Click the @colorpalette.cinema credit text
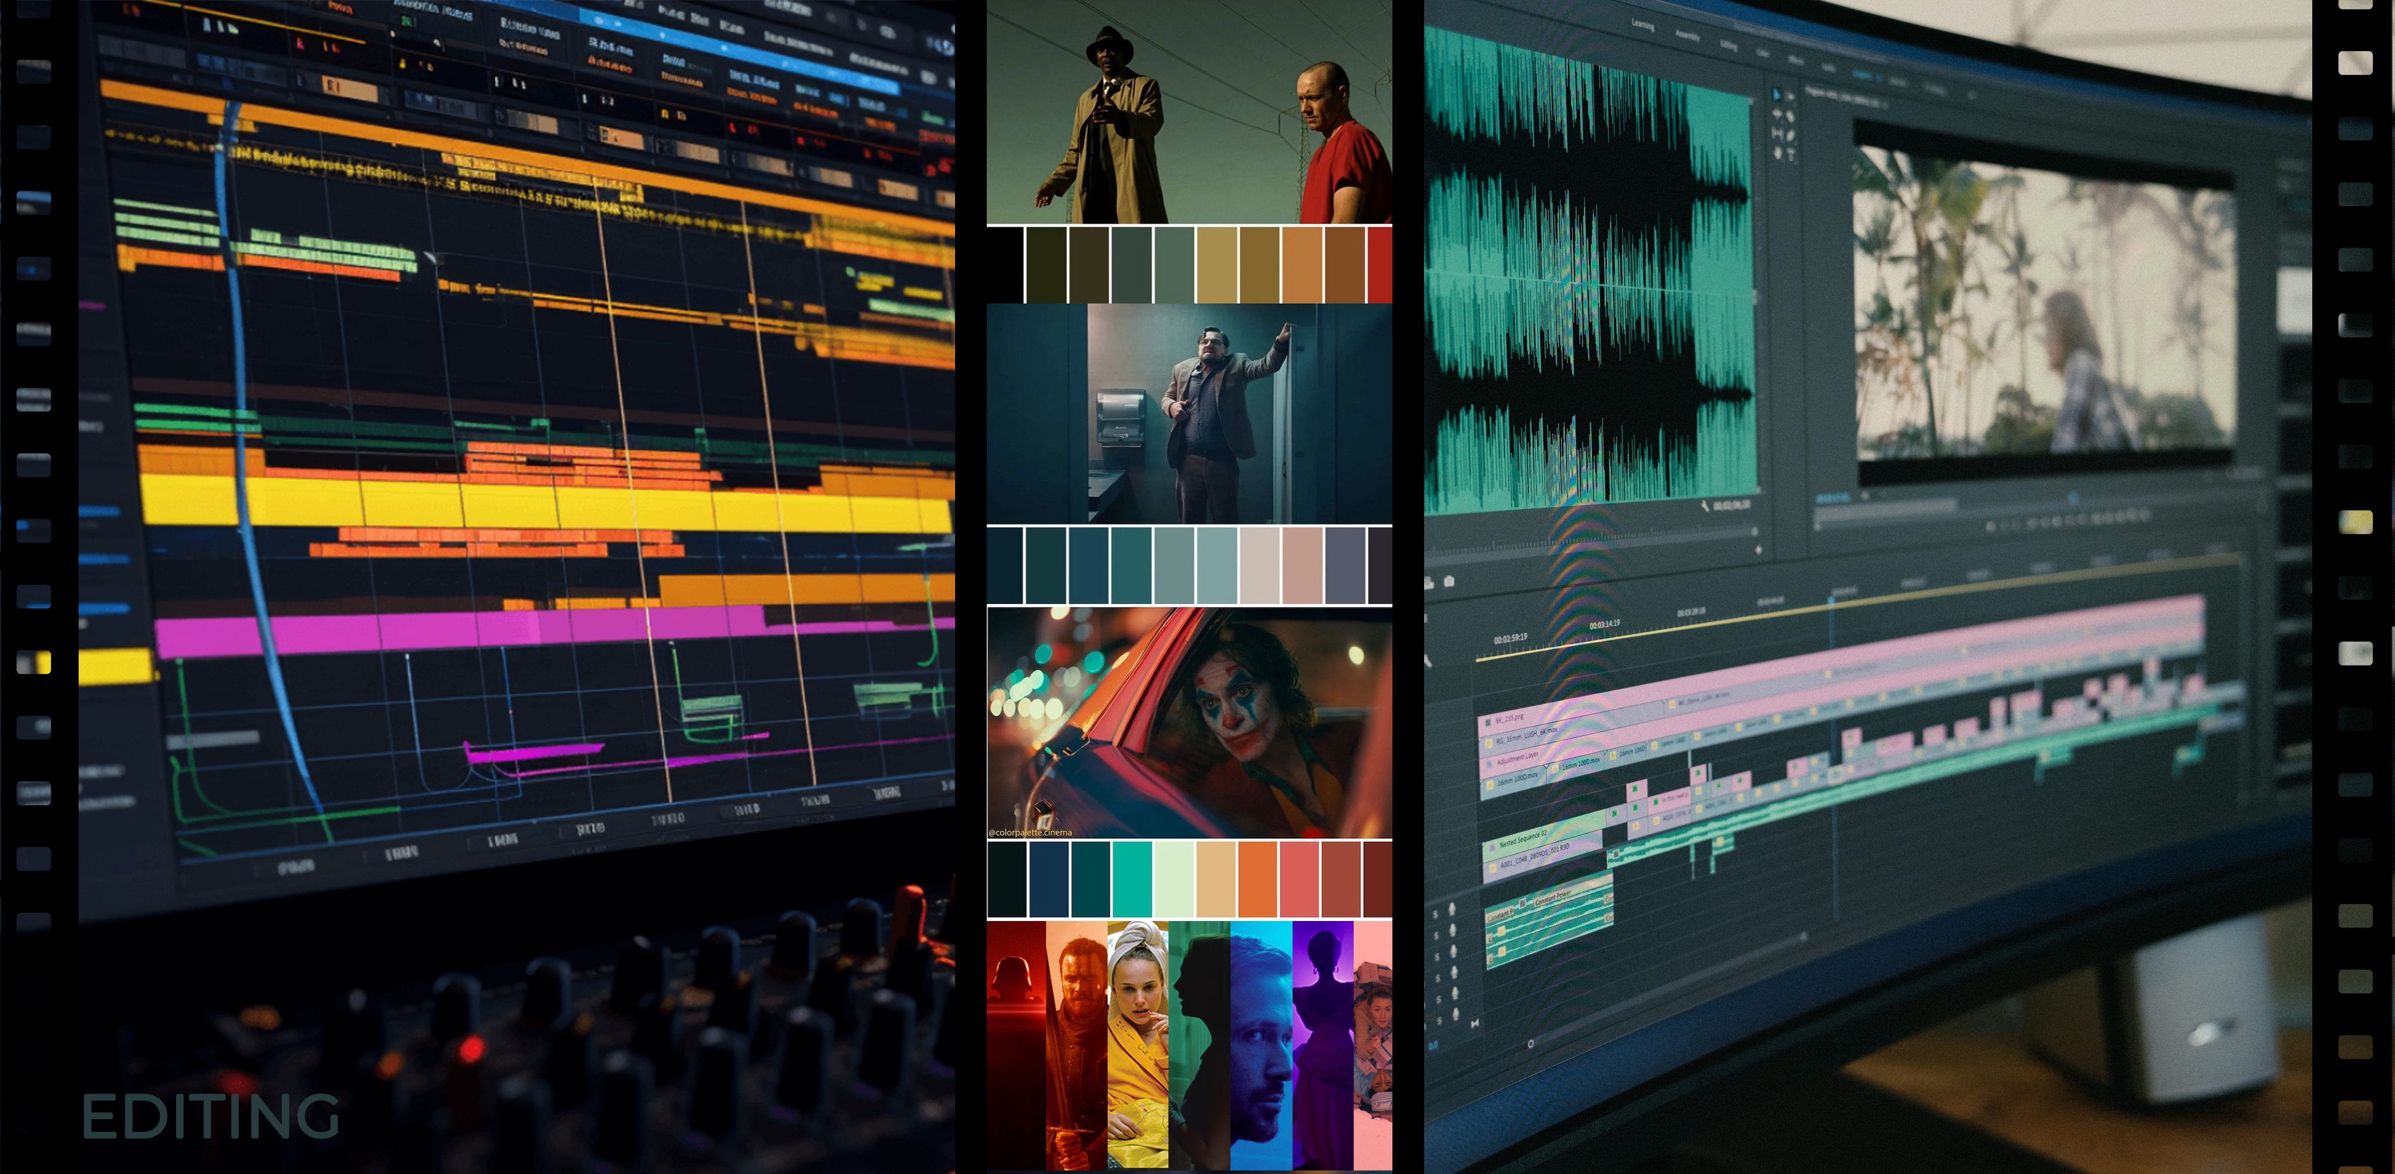Image resolution: width=2395 pixels, height=1174 pixels. click(x=1030, y=833)
